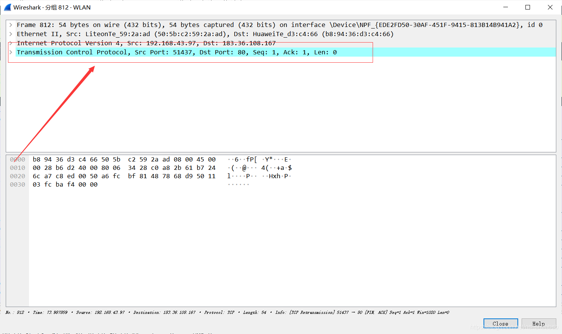
Task: Click ASCII text 'Hxh·P·'
Action: pyautogui.click(x=280, y=176)
